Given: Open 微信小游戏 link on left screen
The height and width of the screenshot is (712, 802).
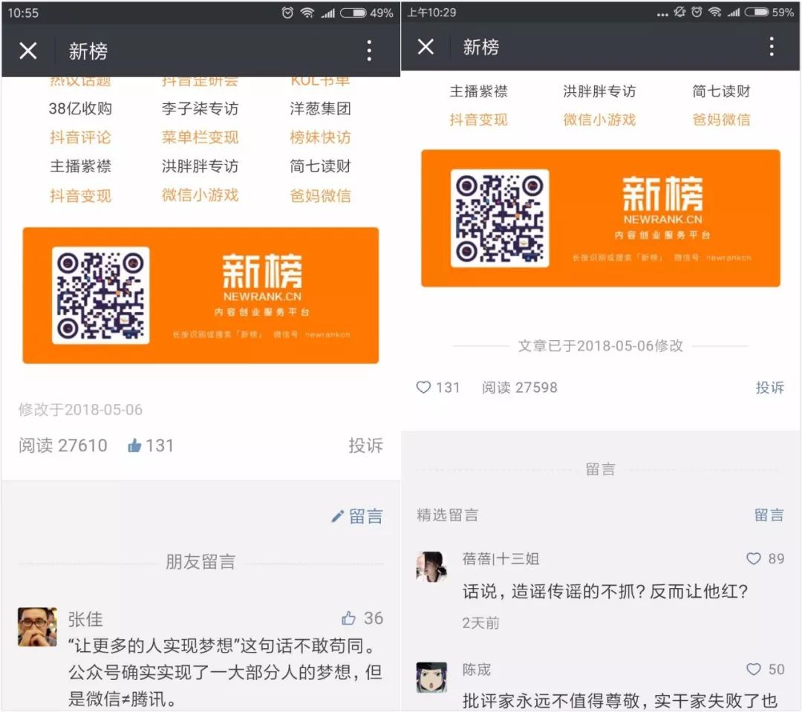Looking at the screenshot, I should coord(200,195).
